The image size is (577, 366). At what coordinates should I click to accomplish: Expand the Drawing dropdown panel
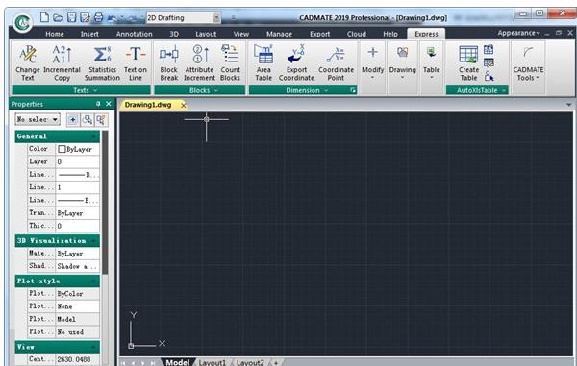(403, 63)
